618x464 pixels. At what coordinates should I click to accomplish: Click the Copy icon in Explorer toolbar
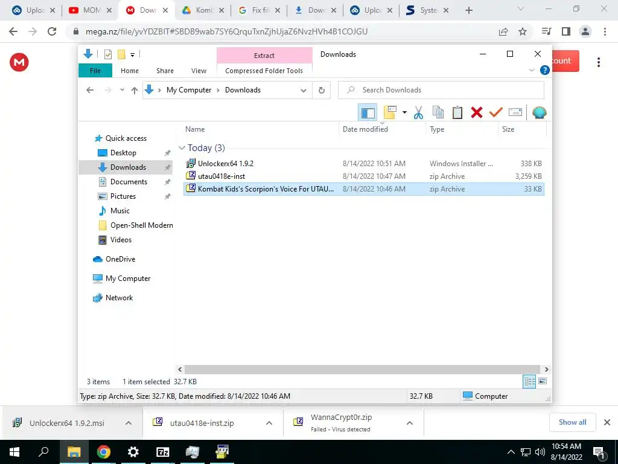coord(438,113)
